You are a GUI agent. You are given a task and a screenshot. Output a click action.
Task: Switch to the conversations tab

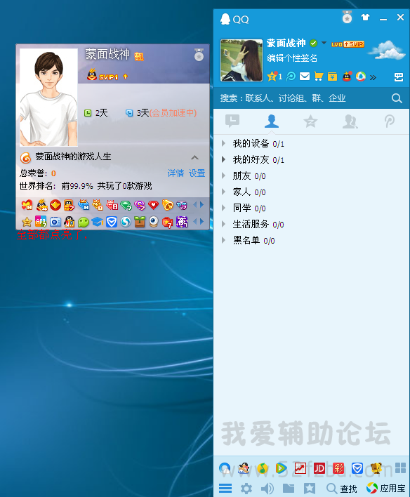(232, 121)
